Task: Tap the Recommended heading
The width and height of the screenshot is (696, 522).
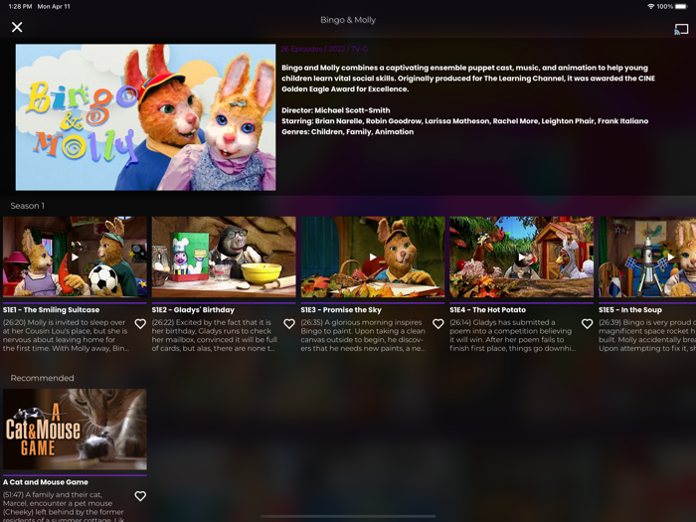Action: (x=42, y=378)
